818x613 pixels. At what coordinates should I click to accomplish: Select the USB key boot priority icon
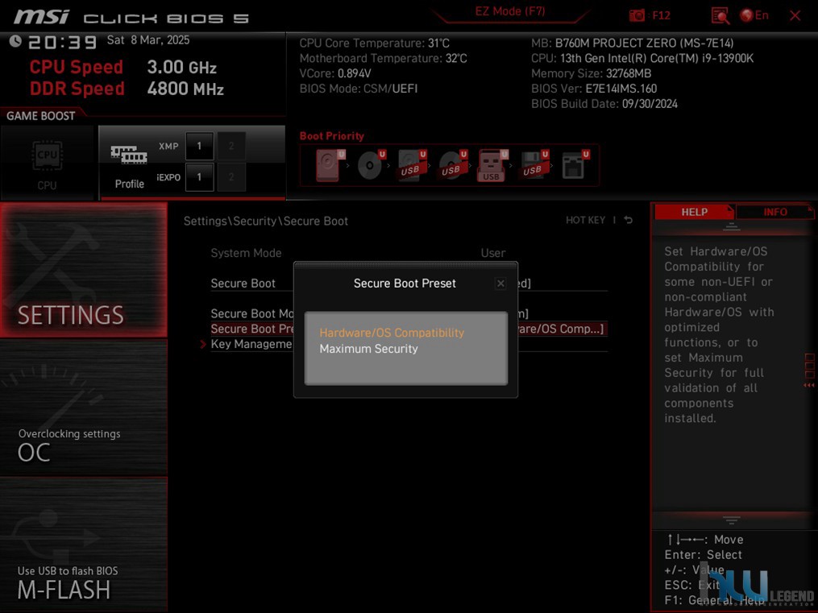point(492,165)
